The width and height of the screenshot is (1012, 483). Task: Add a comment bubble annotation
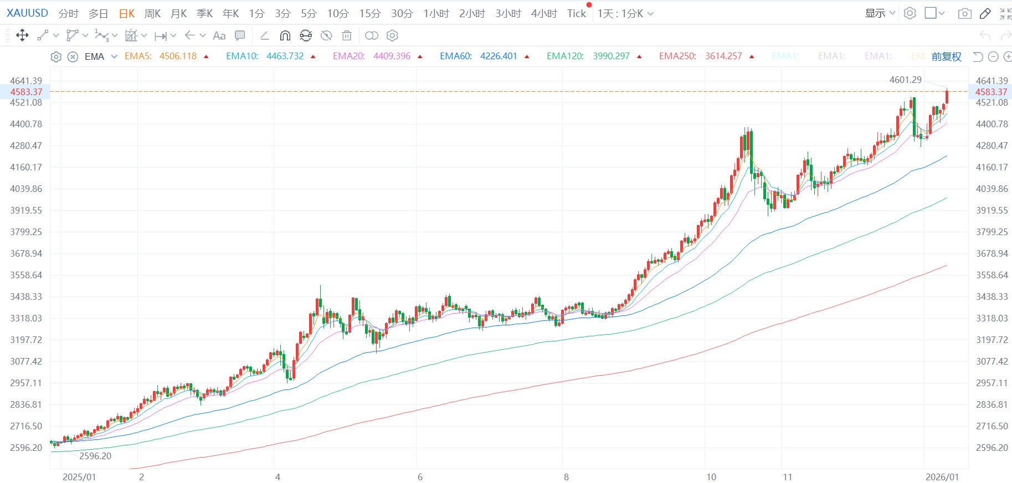[x=240, y=35]
